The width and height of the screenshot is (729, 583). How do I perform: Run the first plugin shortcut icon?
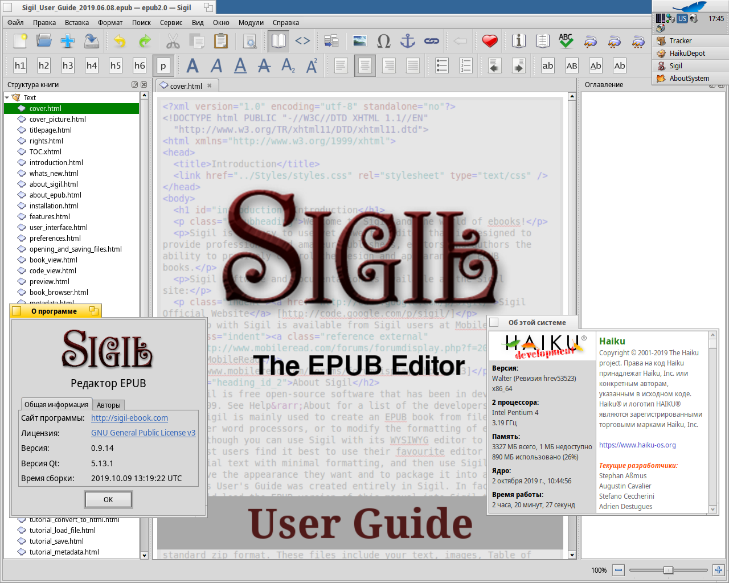click(590, 41)
